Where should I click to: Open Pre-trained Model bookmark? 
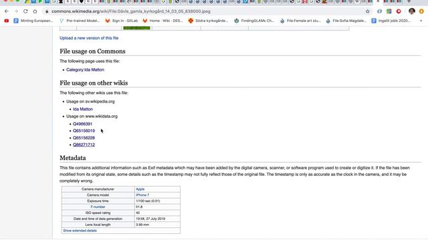80,21
